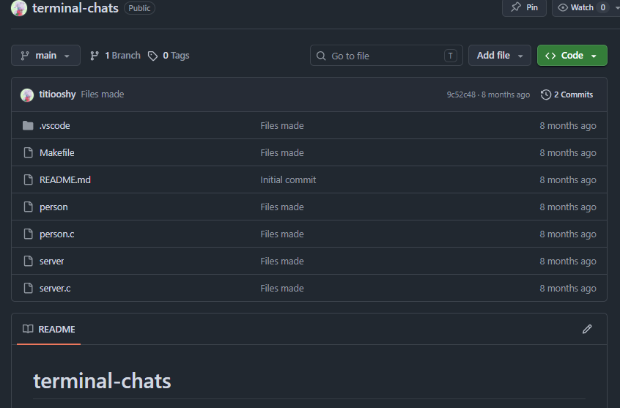Open the 0 Tags link
The height and width of the screenshot is (408, 620).
(169, 56)
